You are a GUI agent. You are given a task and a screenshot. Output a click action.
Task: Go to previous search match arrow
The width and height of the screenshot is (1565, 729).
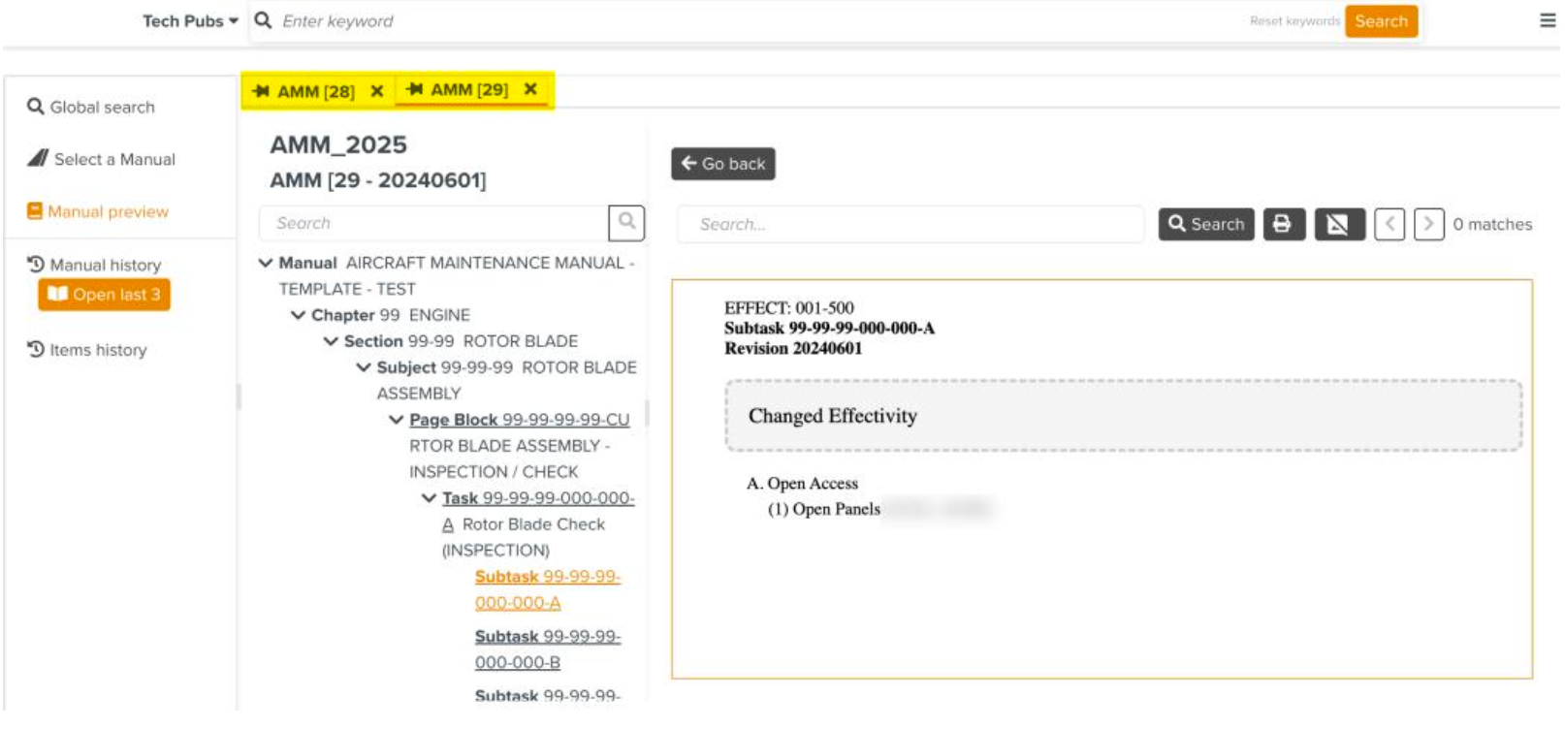tap(1389, 224)
